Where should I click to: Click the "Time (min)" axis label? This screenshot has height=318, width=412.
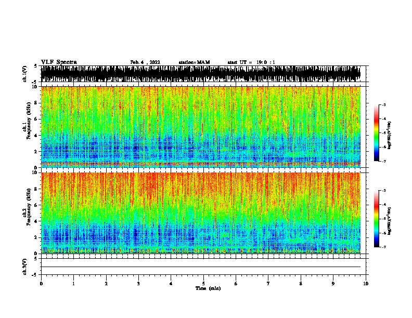point(208,288)
